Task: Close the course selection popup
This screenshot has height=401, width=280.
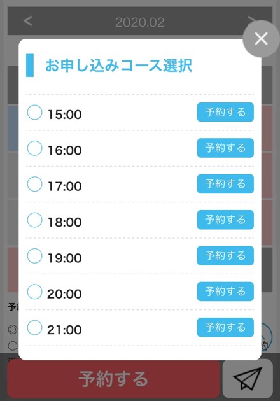Action: [x=261, y=39]
